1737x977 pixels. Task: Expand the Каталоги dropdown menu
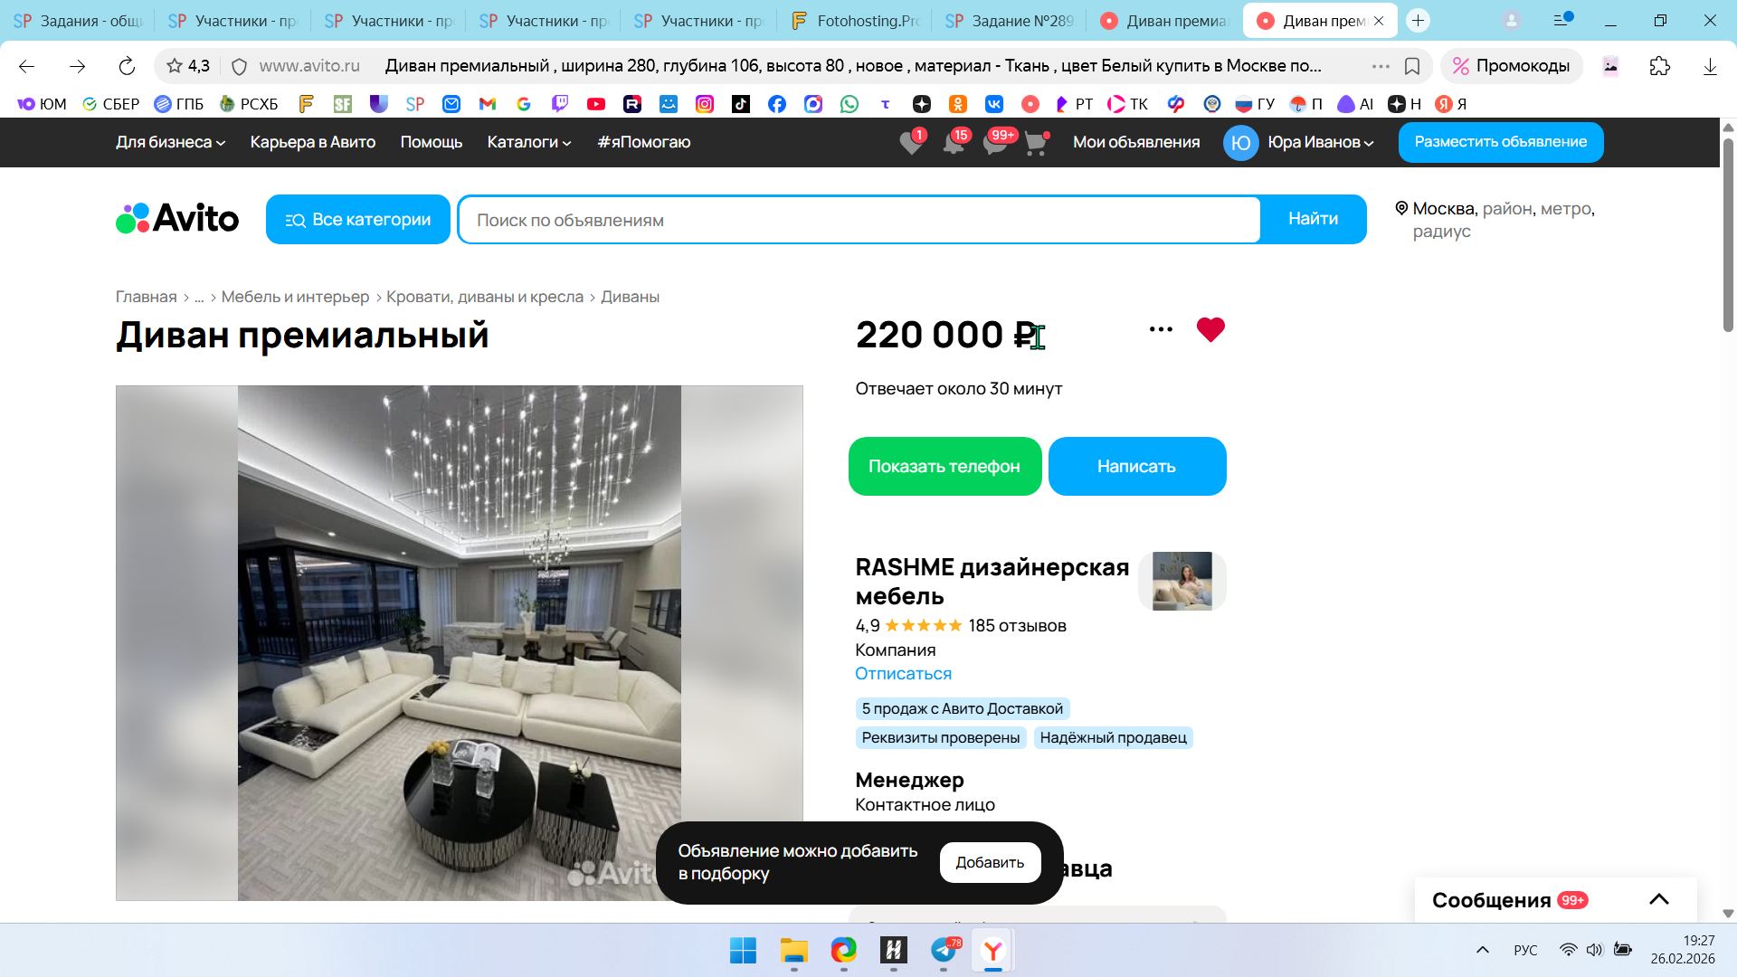pyautogui.click(x=529, y=142)
